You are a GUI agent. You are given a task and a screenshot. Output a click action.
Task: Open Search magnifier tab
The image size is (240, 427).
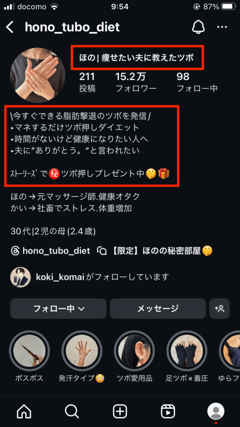coord(72,411)
